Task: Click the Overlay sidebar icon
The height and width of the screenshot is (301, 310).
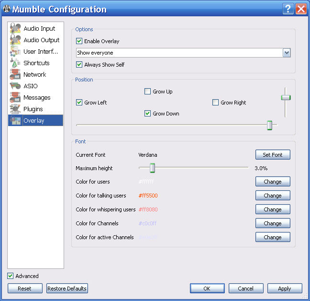Action: [15, 120]
